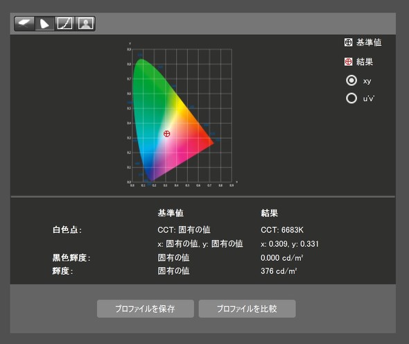Click the プロファイルを保存 button
The width and height of the screenshot is (409, 344).
[146, 309]
